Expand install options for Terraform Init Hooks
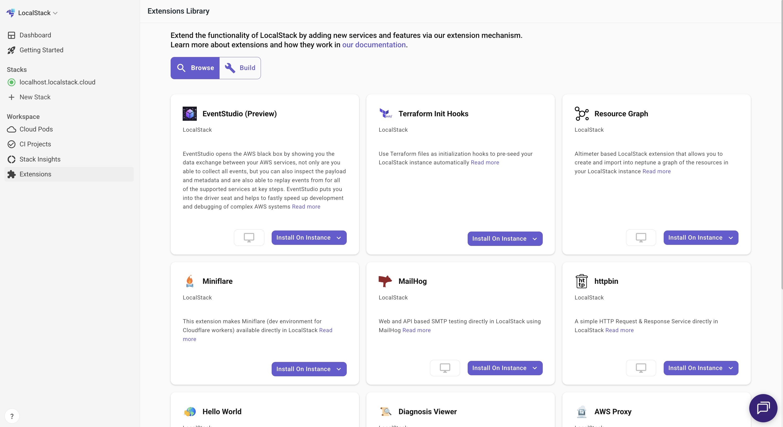 tap(535, 239)
